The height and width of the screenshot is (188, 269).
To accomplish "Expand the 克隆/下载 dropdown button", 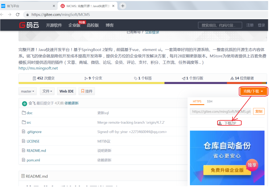I will (x=253, y=91).
